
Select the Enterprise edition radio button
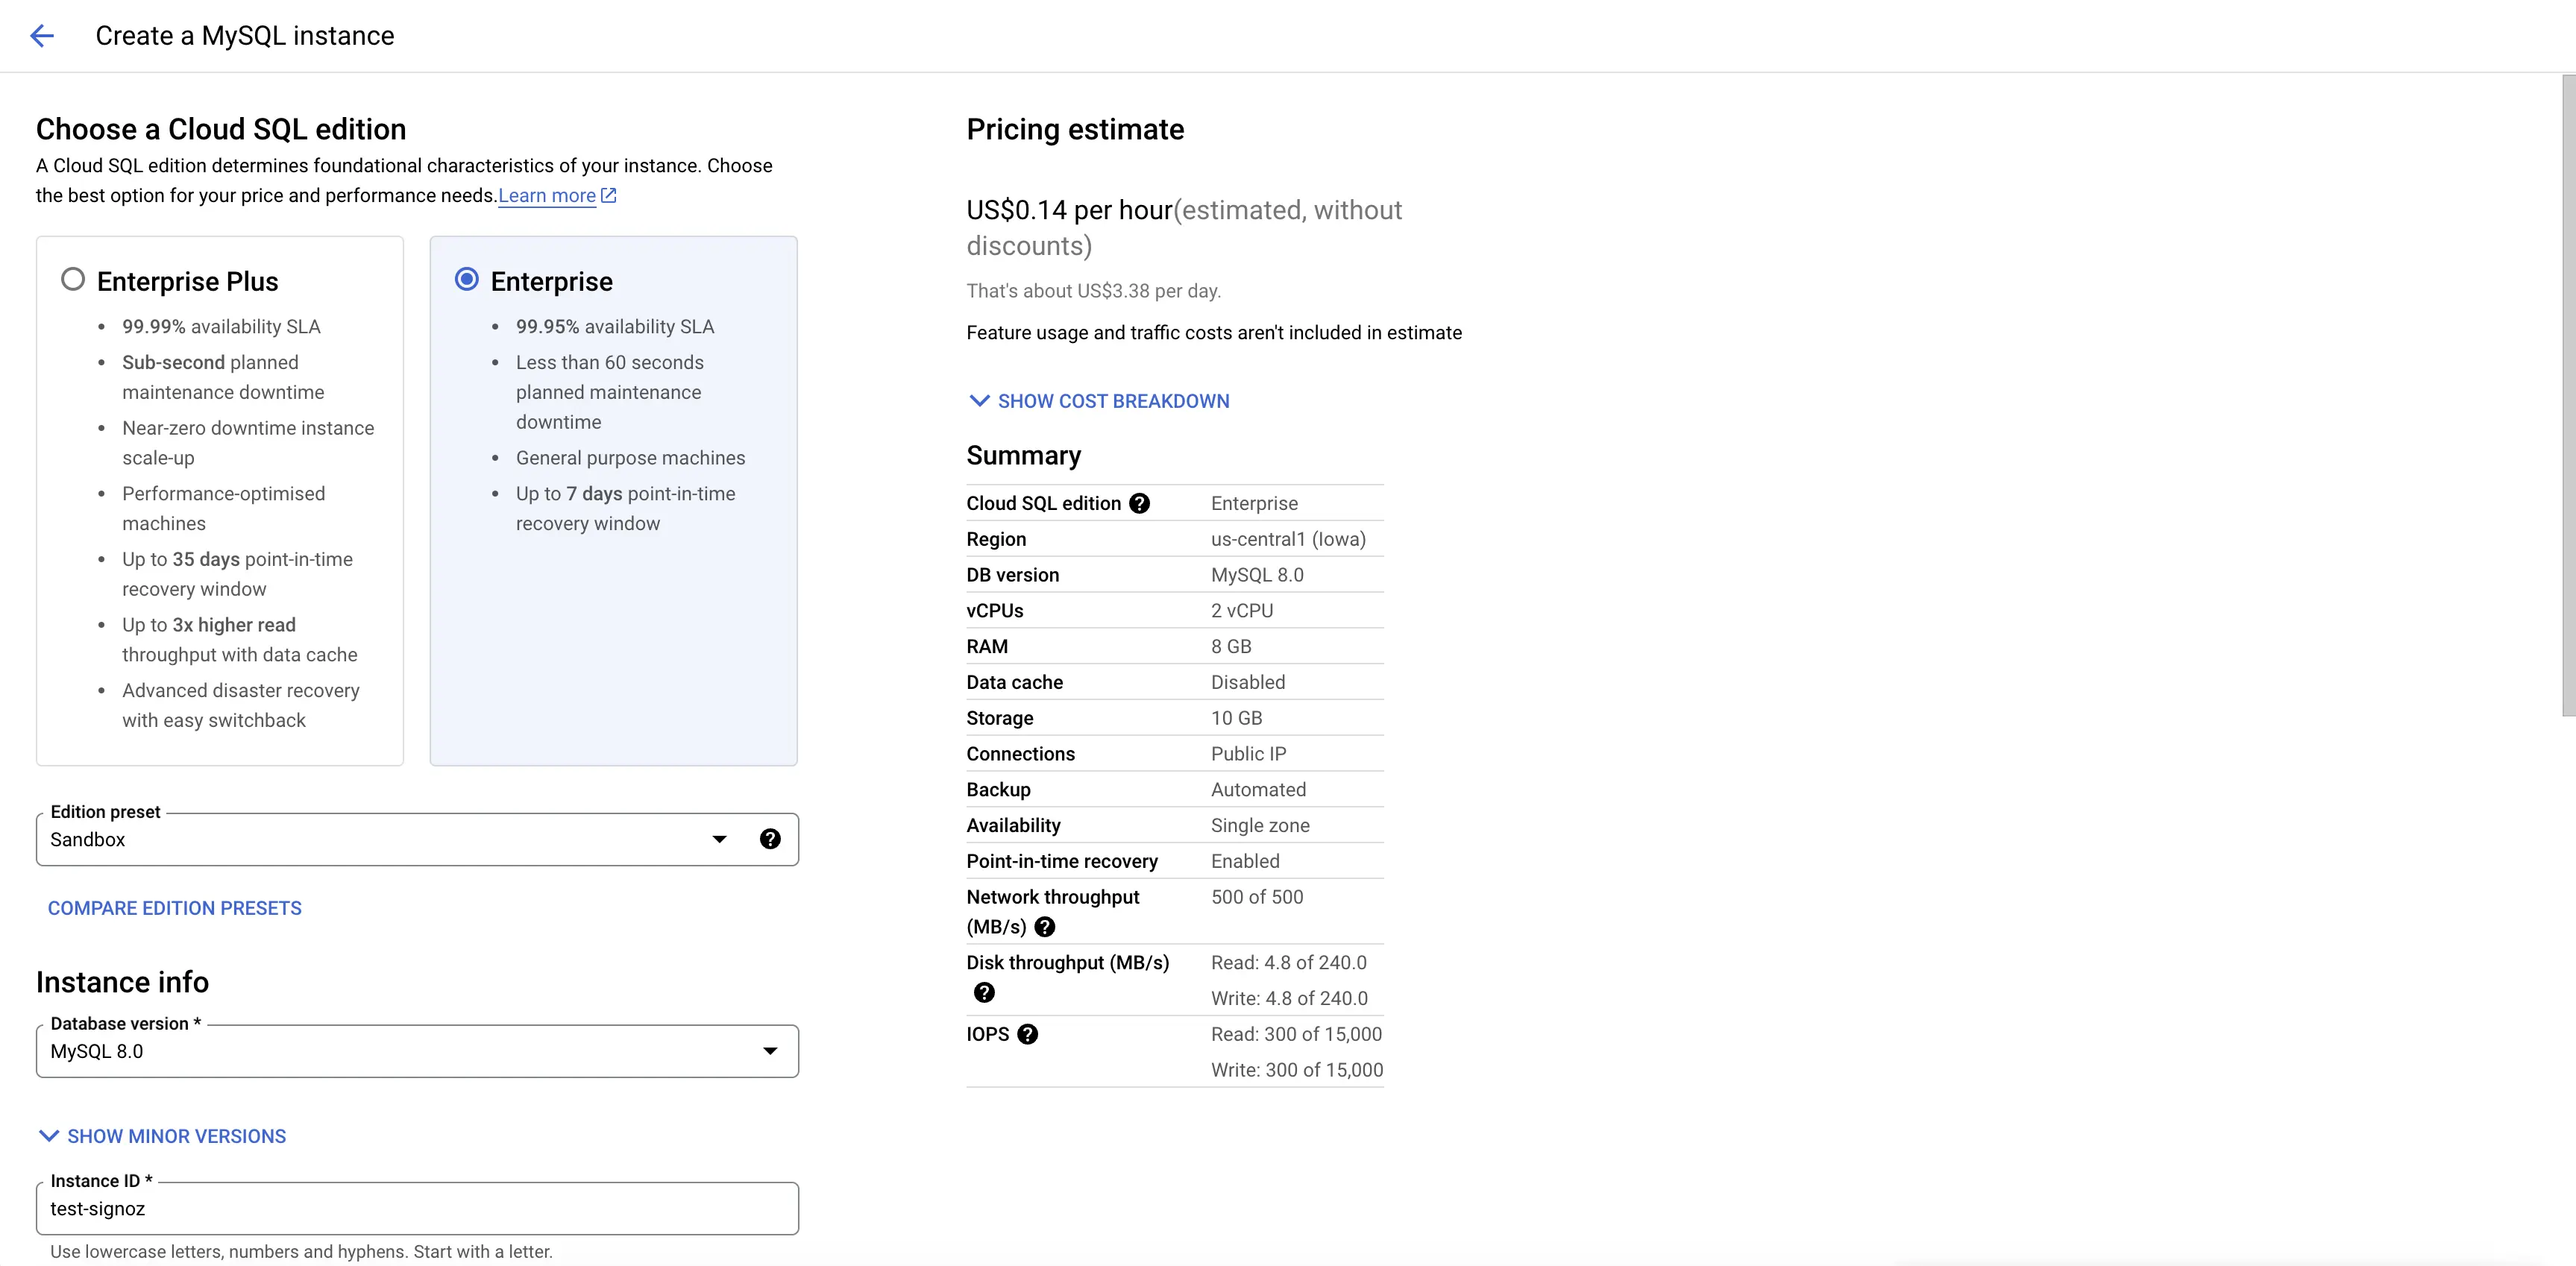point(466,279)
